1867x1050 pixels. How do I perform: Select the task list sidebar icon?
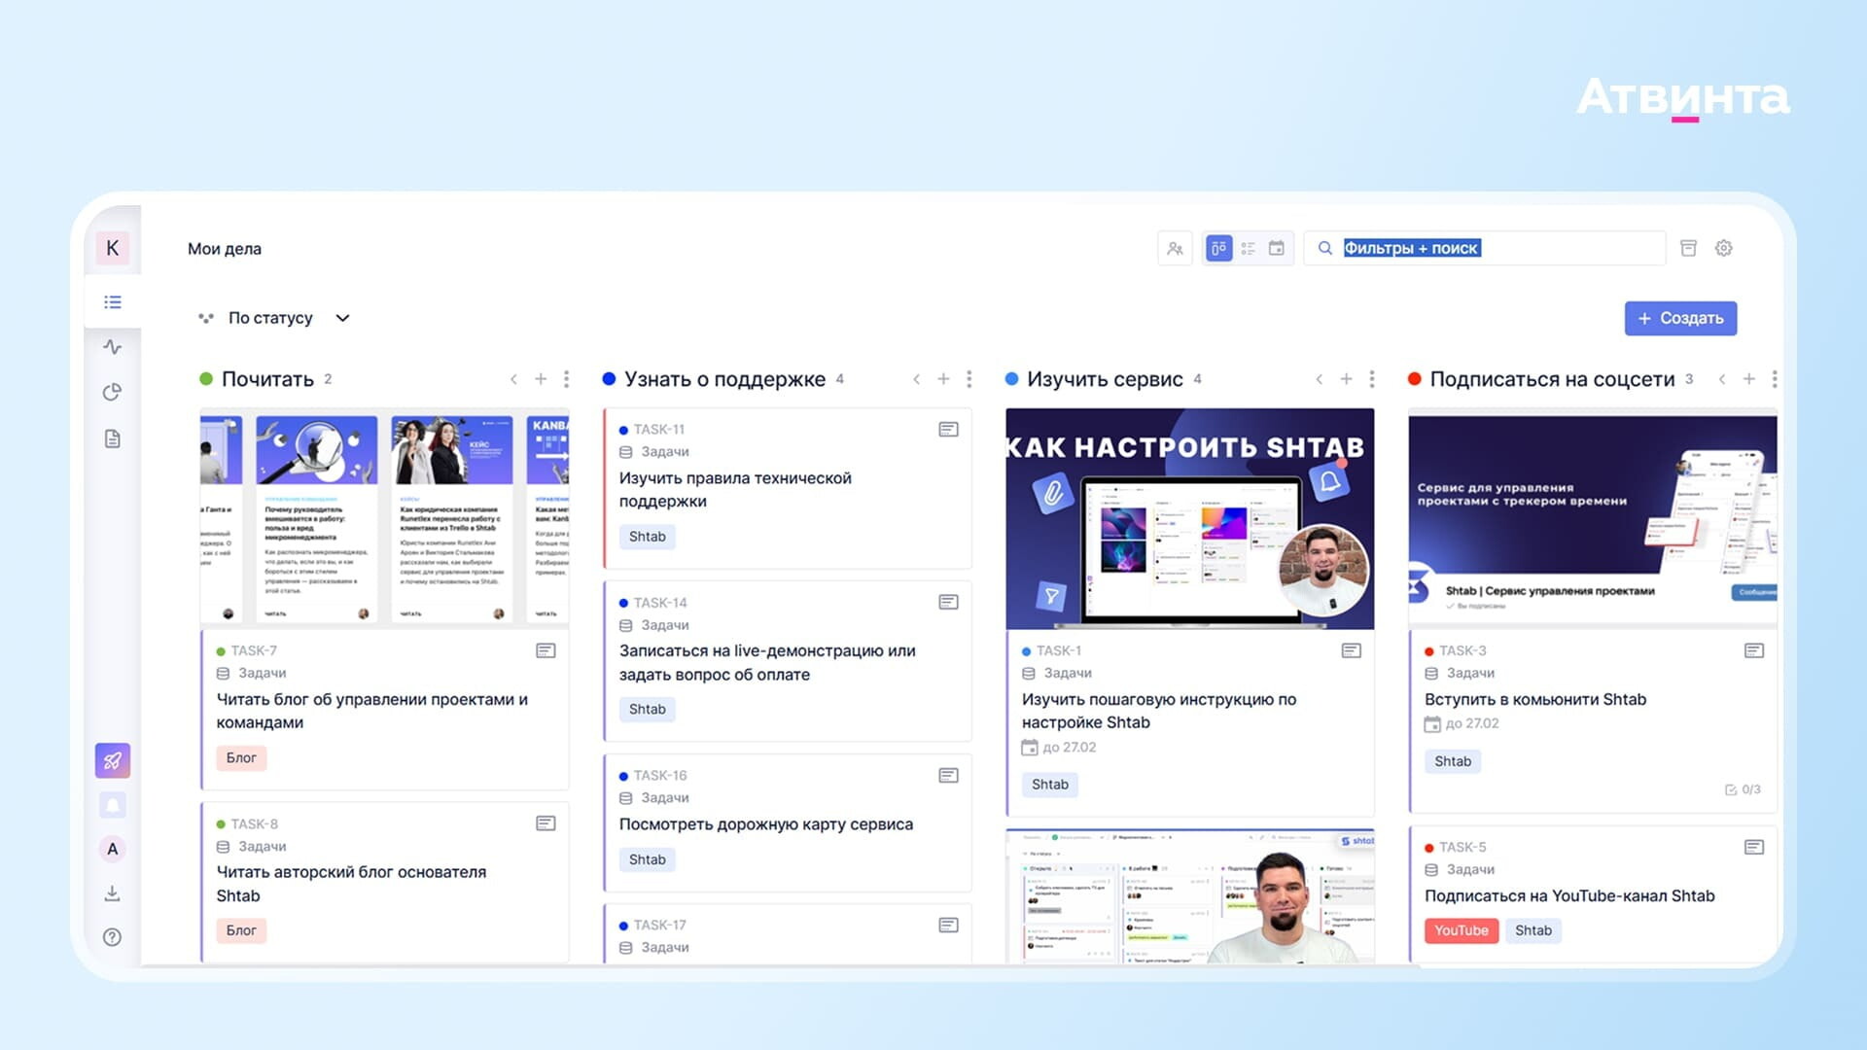[113, 302]
